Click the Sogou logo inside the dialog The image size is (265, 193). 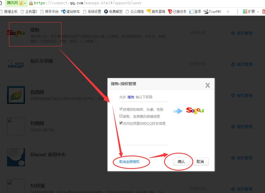tap(195, 111)
